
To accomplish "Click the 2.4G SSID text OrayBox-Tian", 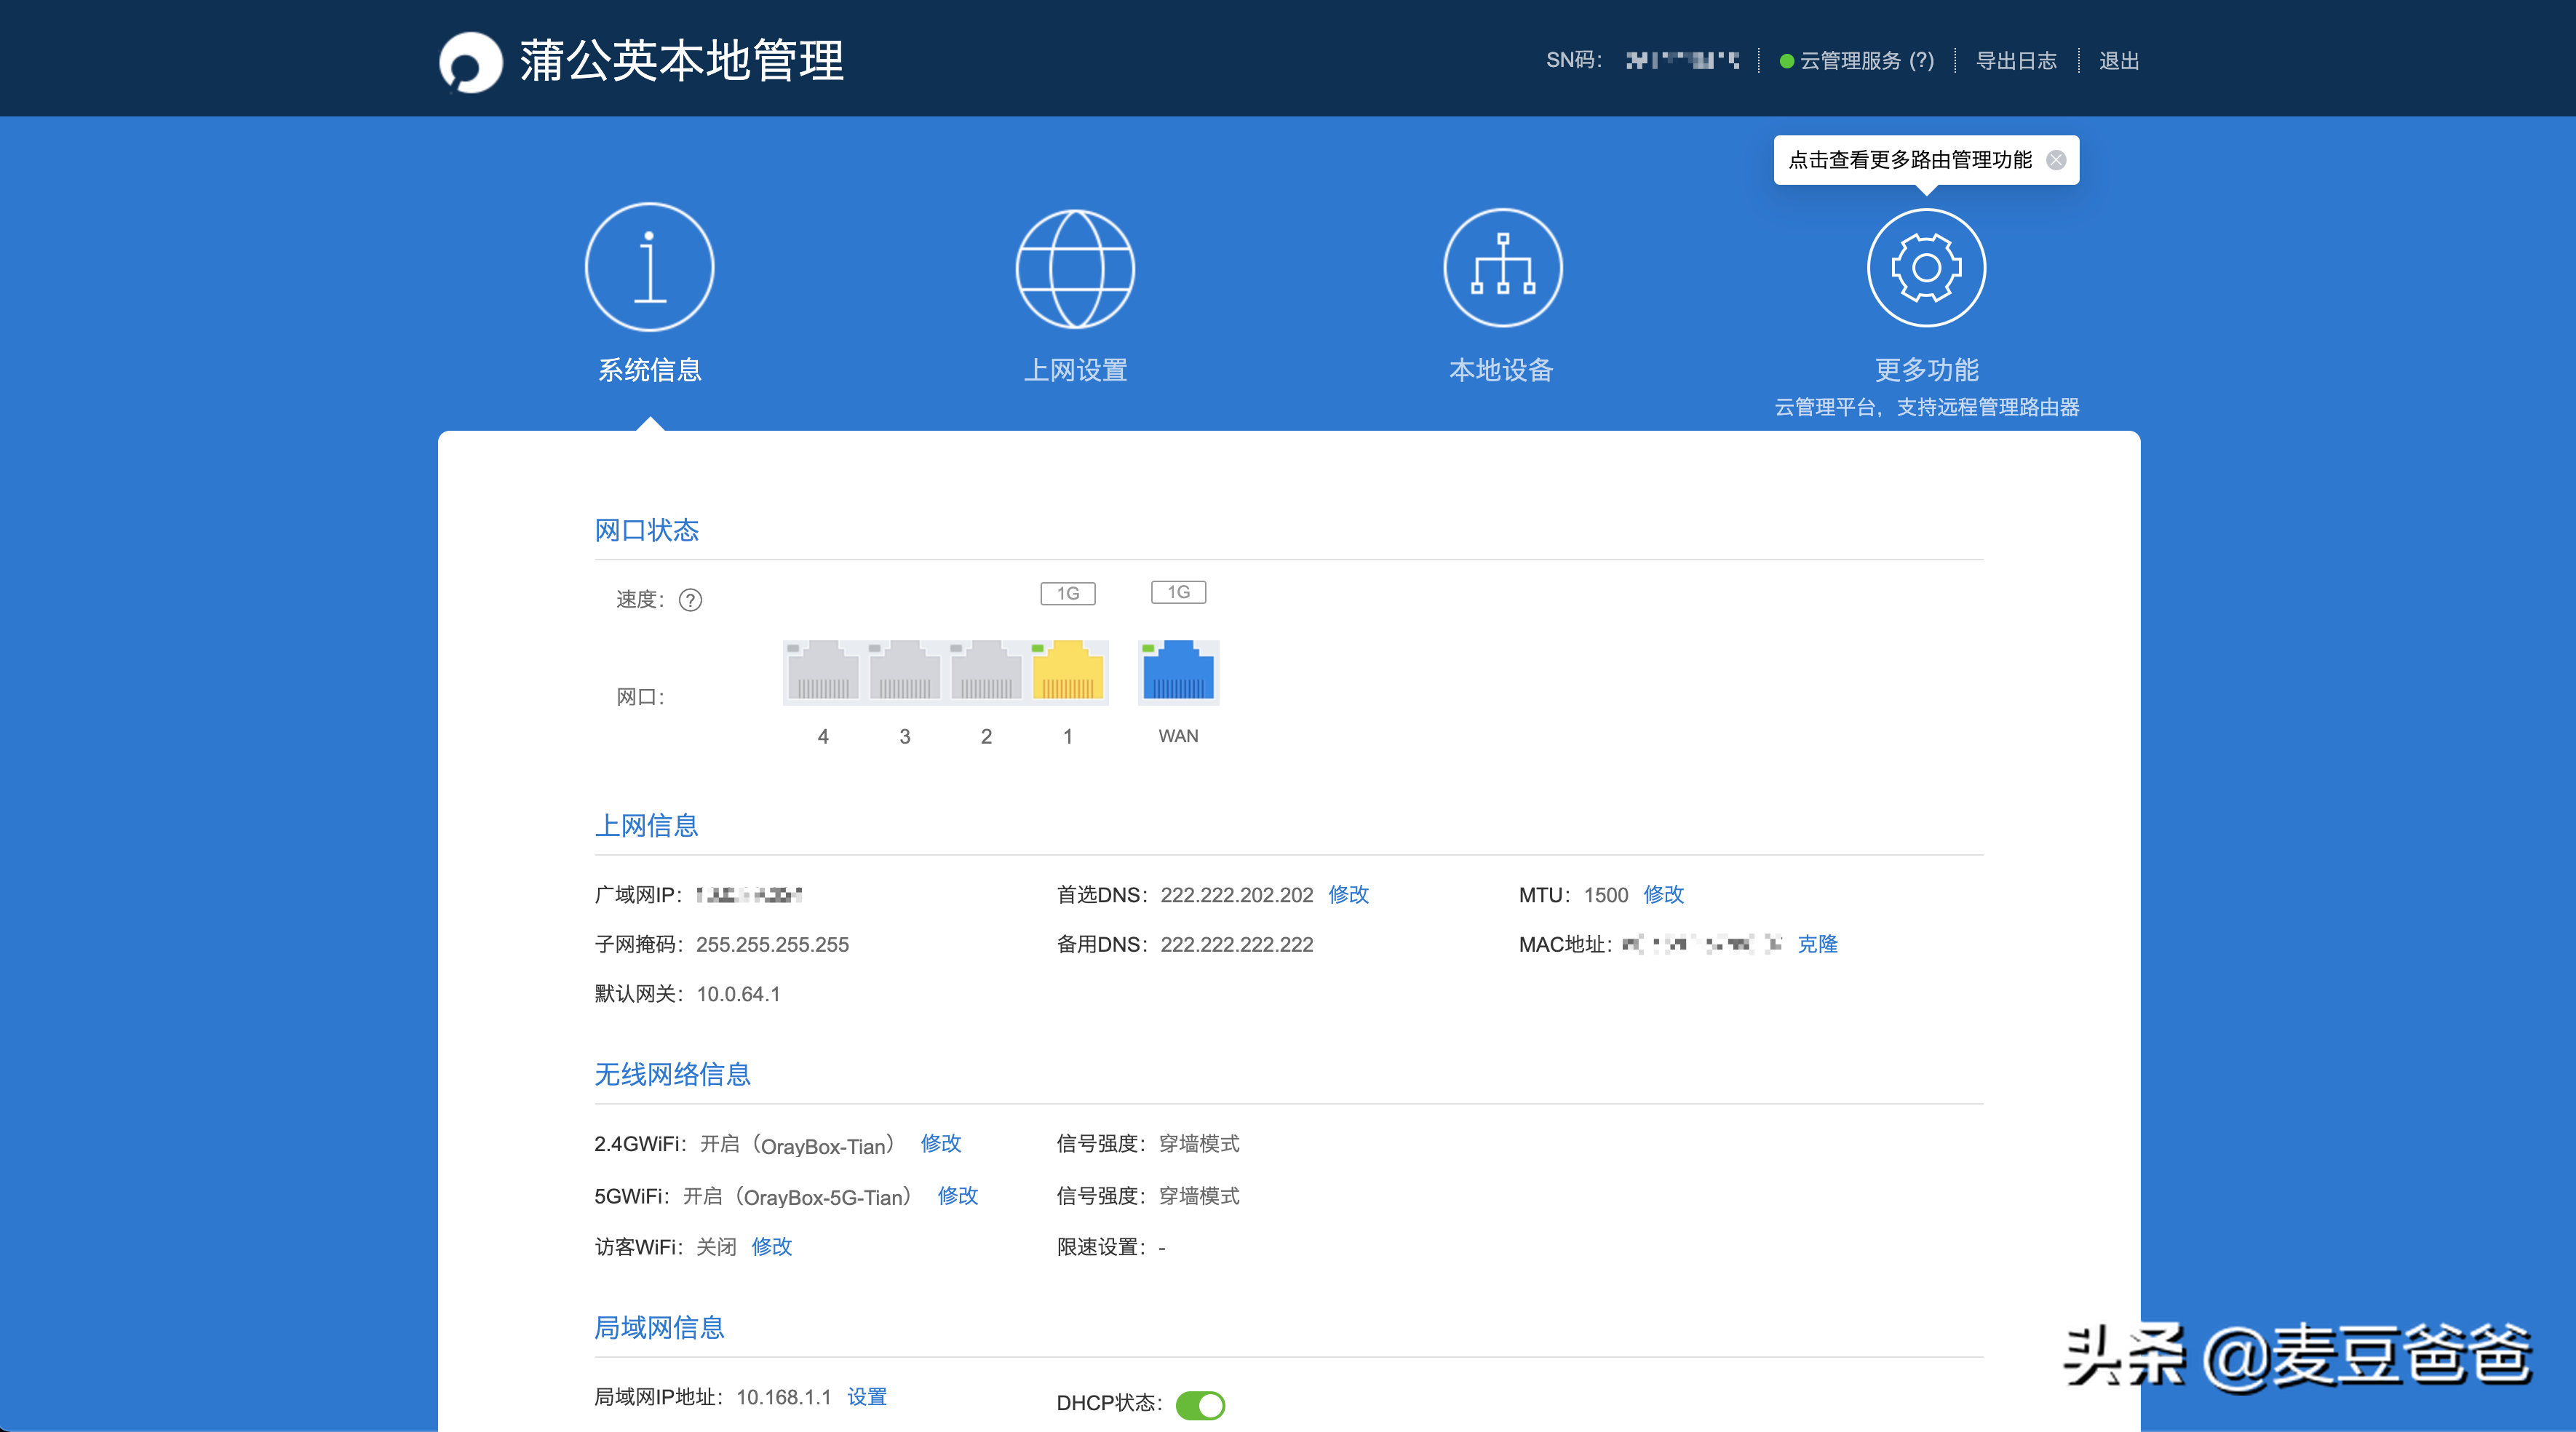I will click(x=824, y=1146).
